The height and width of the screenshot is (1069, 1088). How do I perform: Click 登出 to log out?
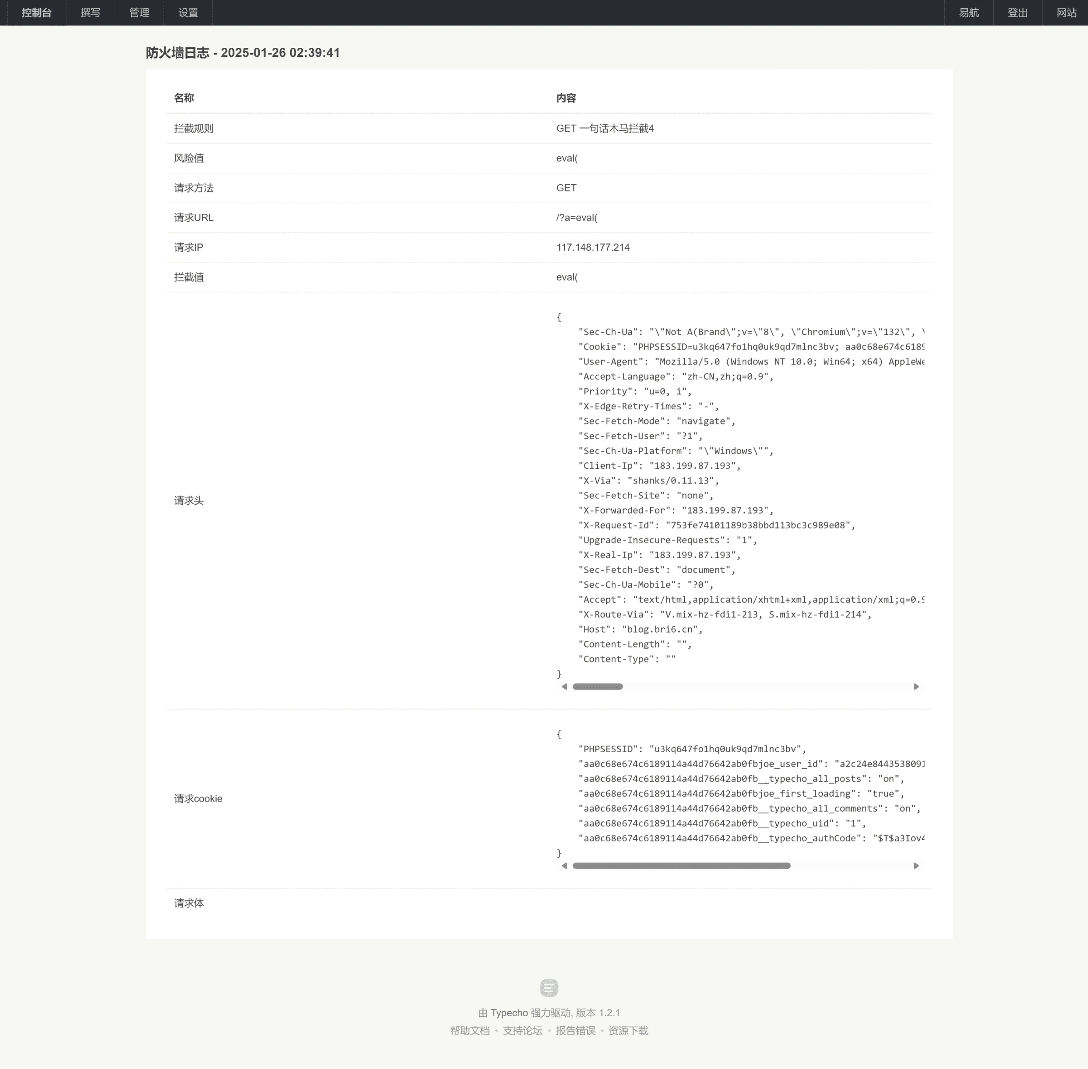pos(1017,12)
